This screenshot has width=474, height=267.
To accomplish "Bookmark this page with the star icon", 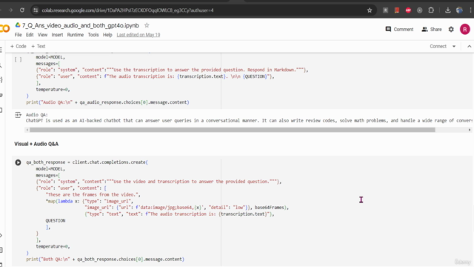I will pos(370,10).
